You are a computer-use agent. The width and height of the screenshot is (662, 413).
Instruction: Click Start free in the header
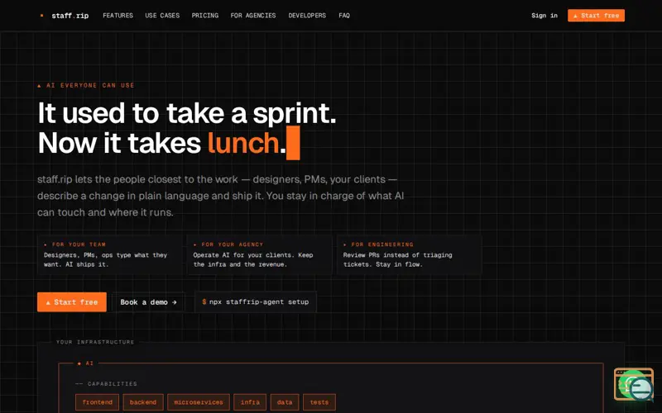point(596,16)
